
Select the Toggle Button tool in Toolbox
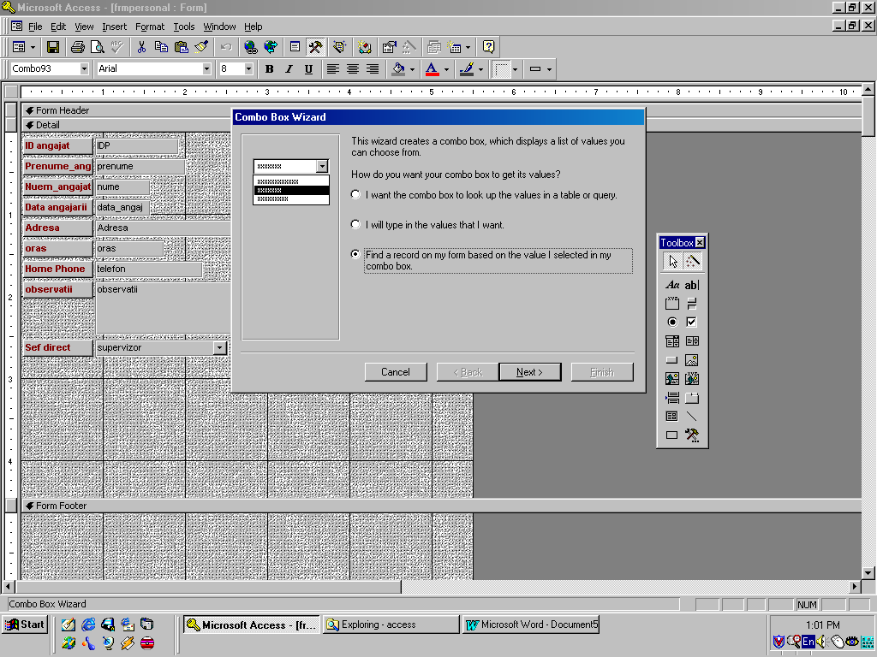[x=692, y=304]
